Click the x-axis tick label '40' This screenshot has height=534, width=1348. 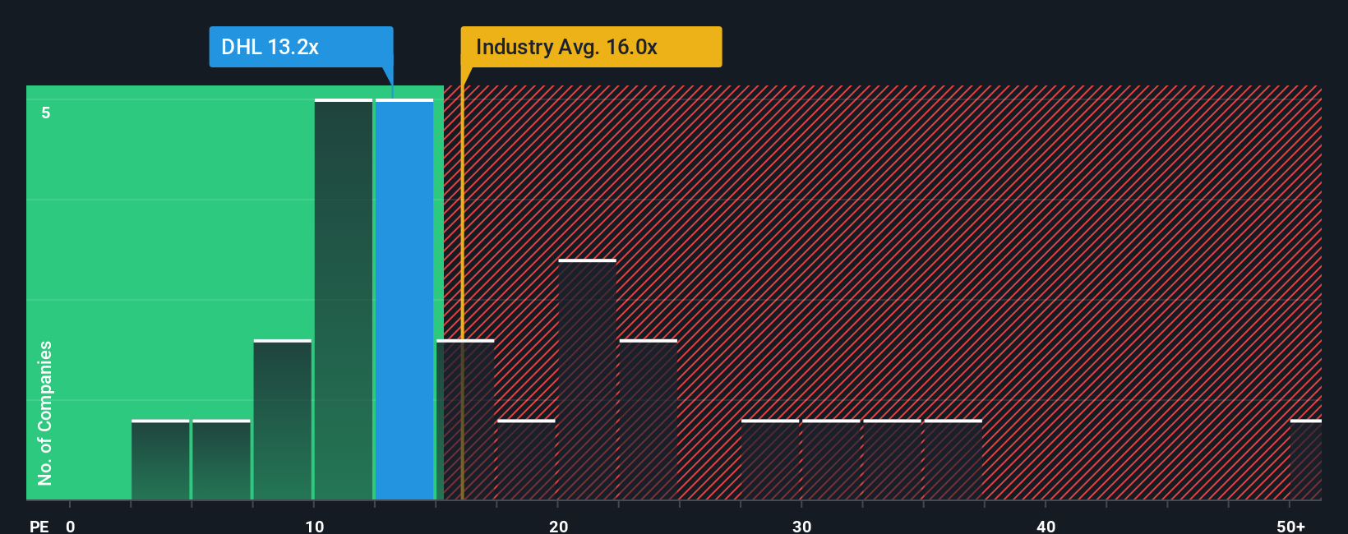tap(1046, 526)
